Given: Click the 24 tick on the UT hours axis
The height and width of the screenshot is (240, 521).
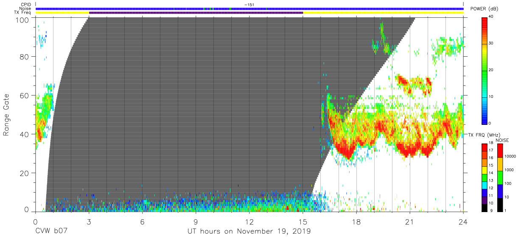Looking at the screenshot, I should (463, 221).
